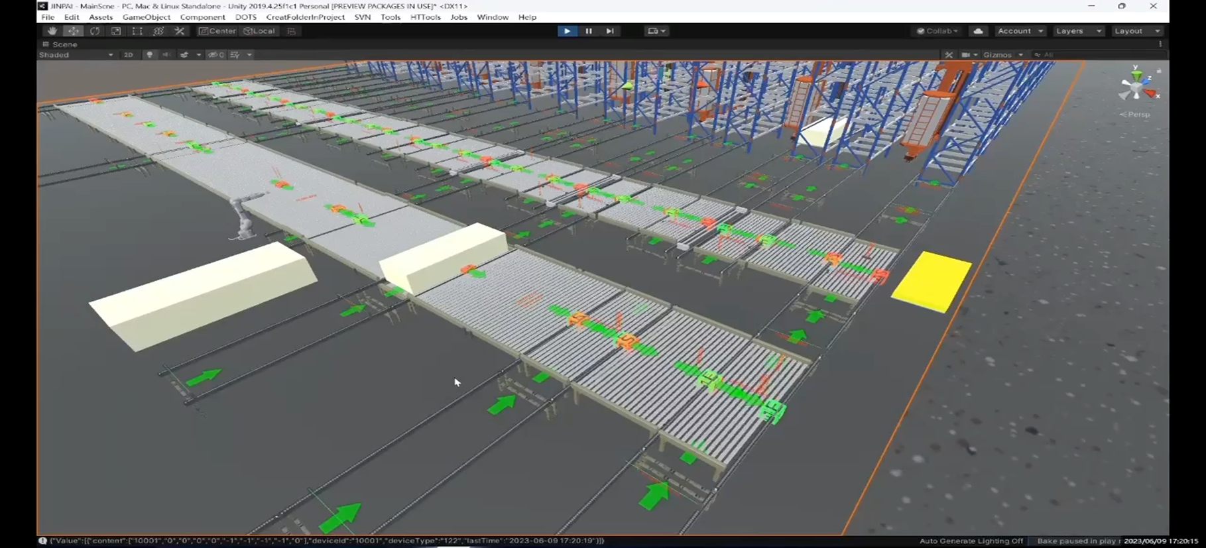Select the Hand tool
1206x548 pixels.
pos(52,31)
